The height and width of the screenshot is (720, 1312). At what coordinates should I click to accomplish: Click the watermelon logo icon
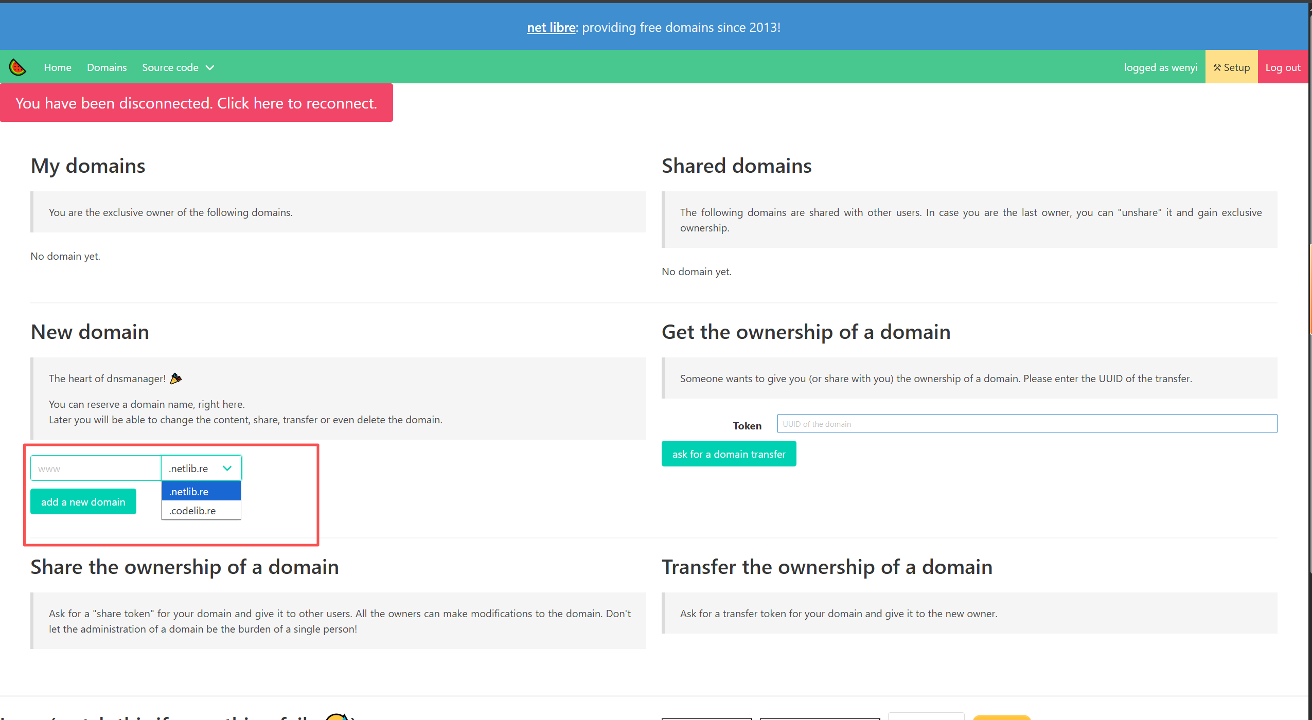(17, 67)
